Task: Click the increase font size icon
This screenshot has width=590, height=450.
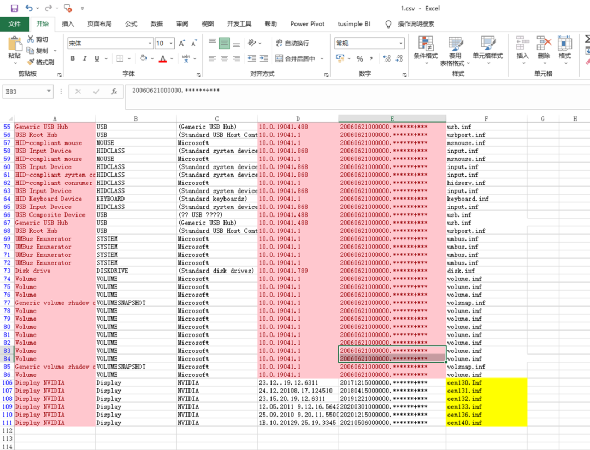Action: point(182,43)
